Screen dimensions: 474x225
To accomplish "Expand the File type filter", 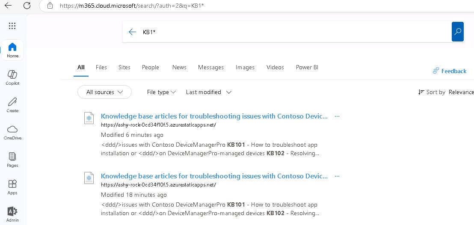I will pyautogui.click(x=161, y=92).
